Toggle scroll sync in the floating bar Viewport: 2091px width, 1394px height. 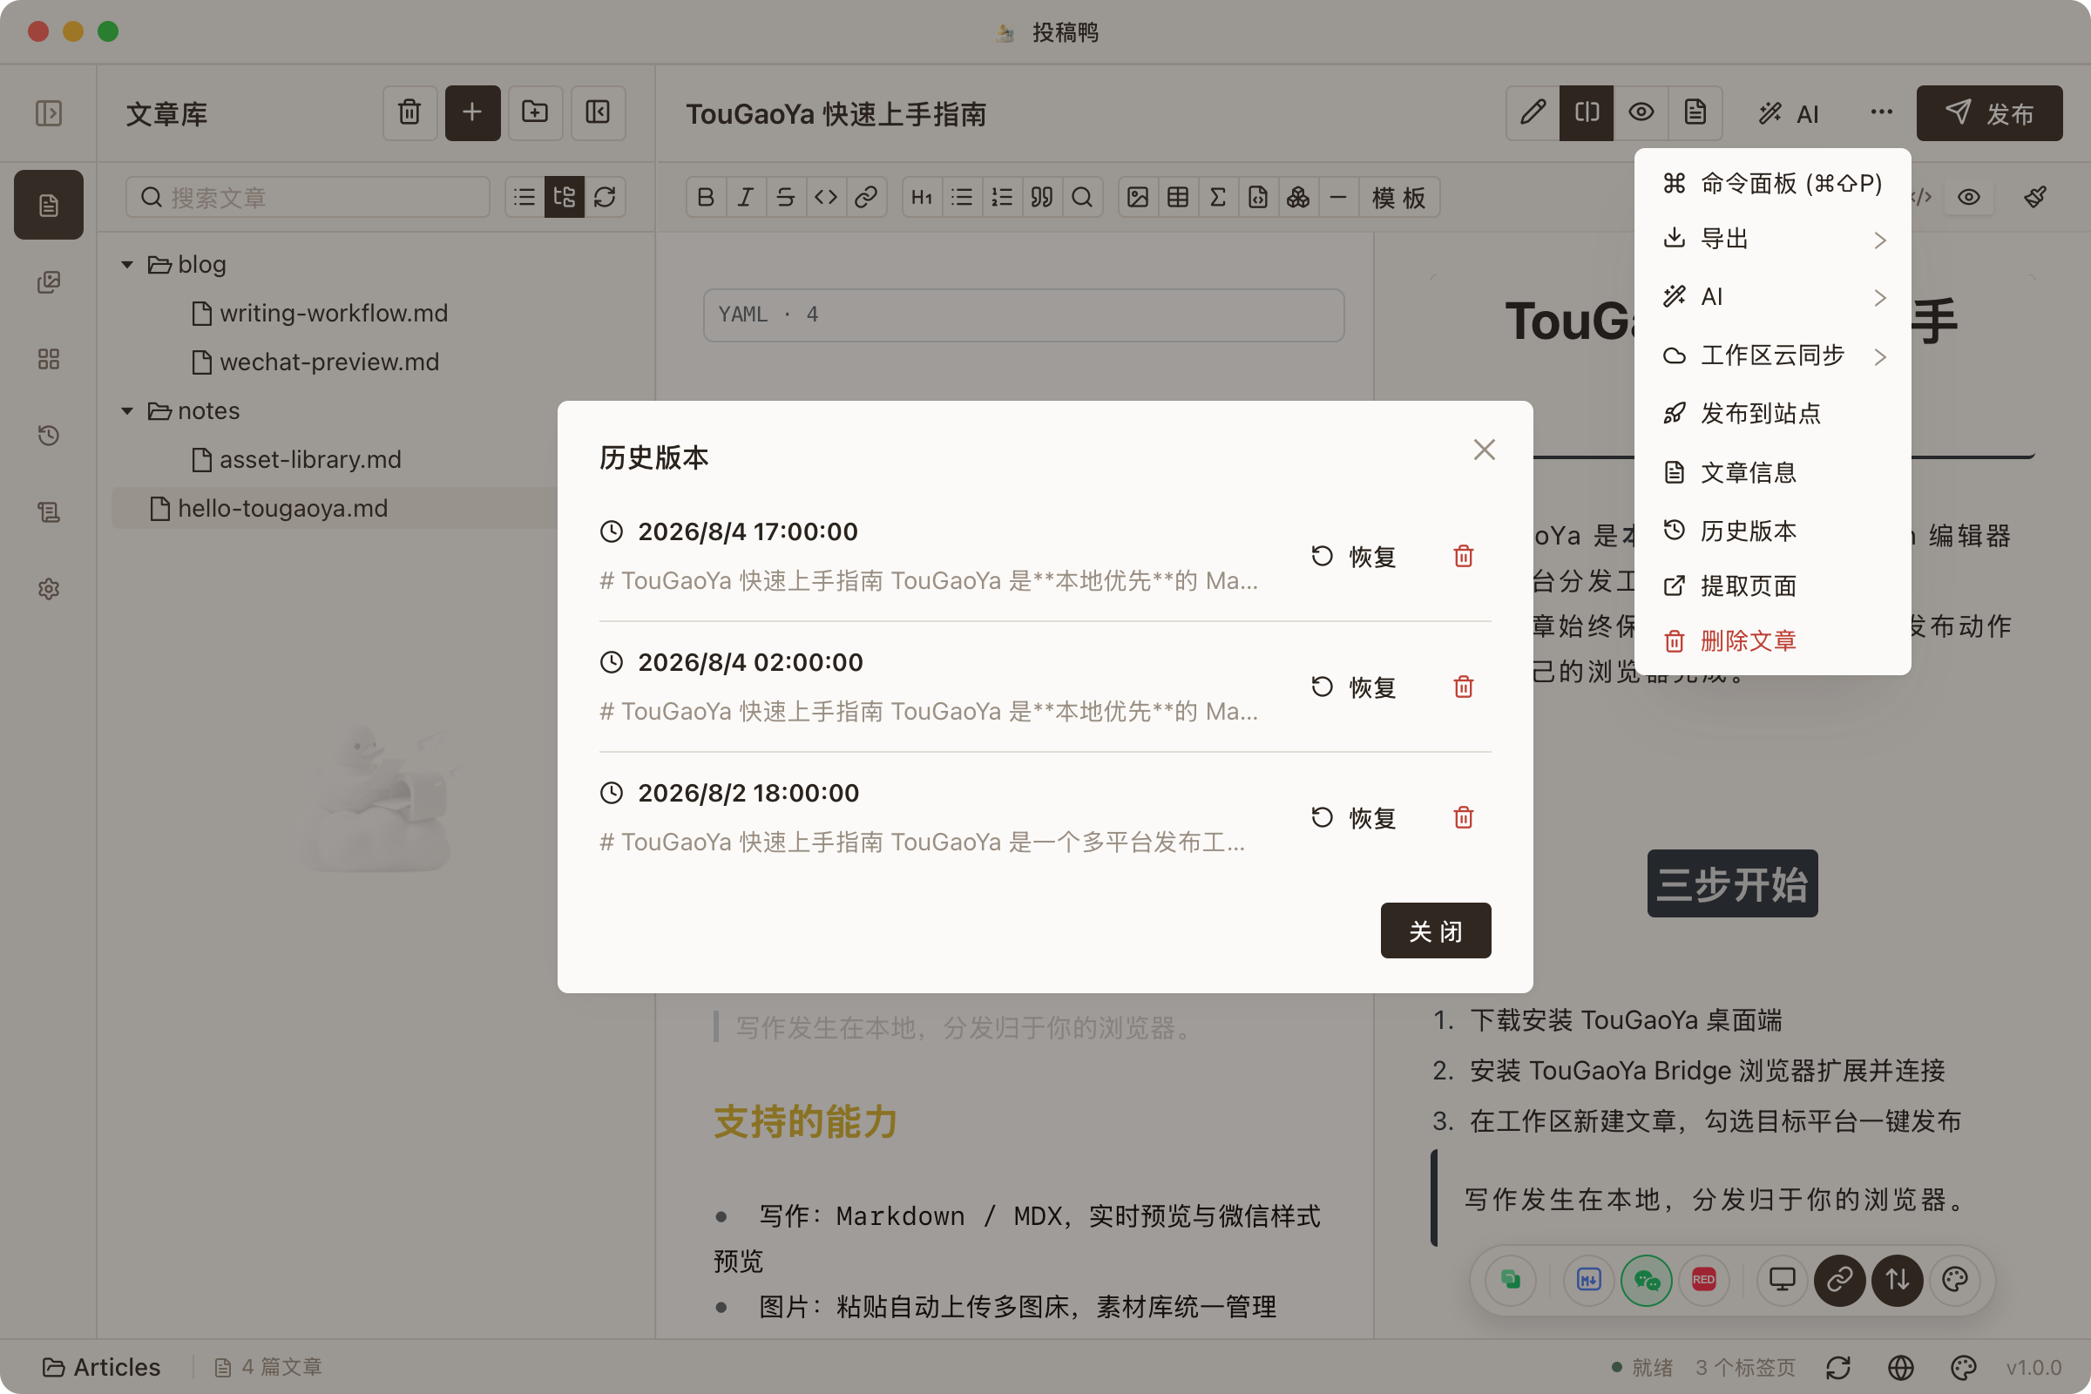(1898, 1279)
